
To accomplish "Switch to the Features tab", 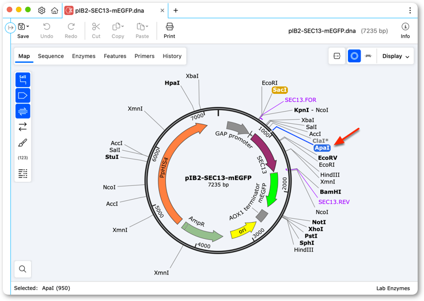I will coord(115,56).
